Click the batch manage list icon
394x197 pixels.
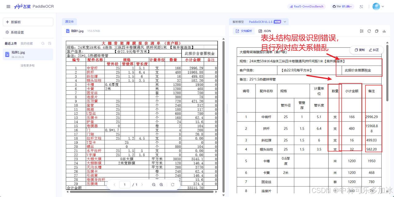click(x=50, y=43)
